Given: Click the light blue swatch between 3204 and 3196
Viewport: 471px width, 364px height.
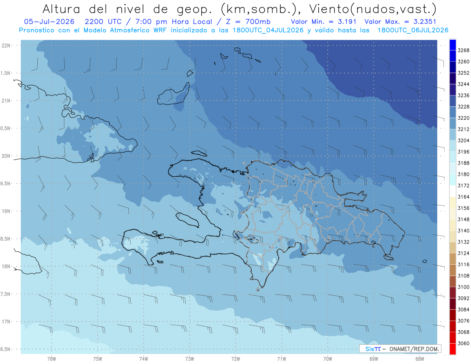Looking at the screenshot, I should click(x=452, y=146).
